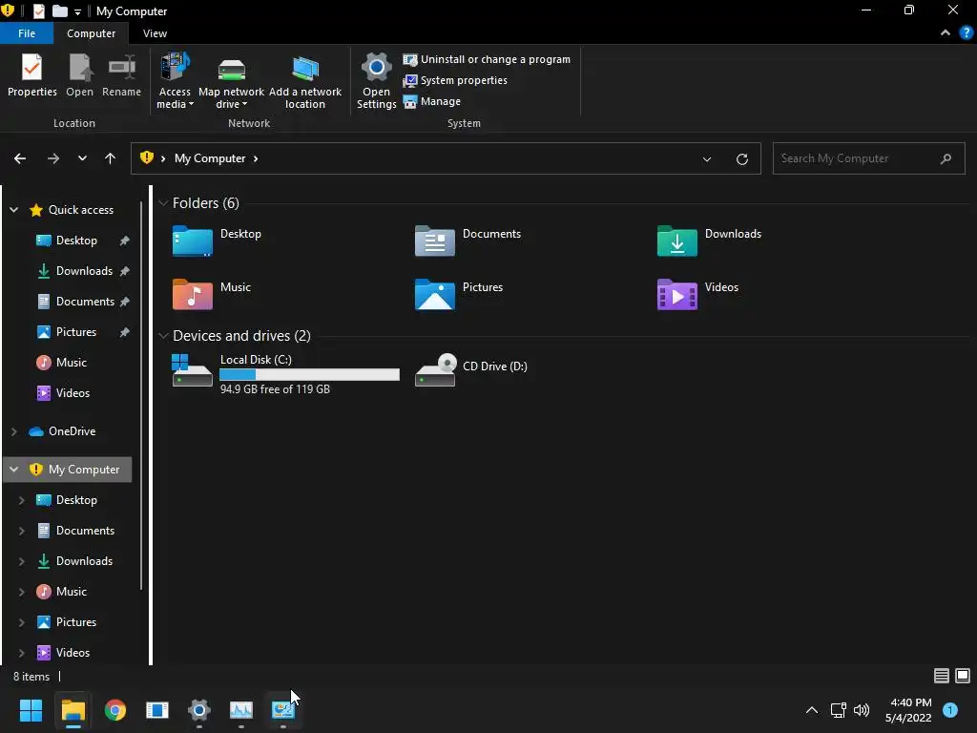Click the My Computer breadcrumb in address bar
The width and height of the screenshot is (977, 733).
[210, 158]
